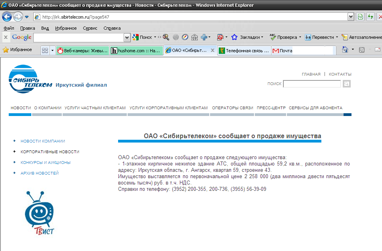Click the Перевести translate button
382x251 pixels.
[x=319, y=37]
